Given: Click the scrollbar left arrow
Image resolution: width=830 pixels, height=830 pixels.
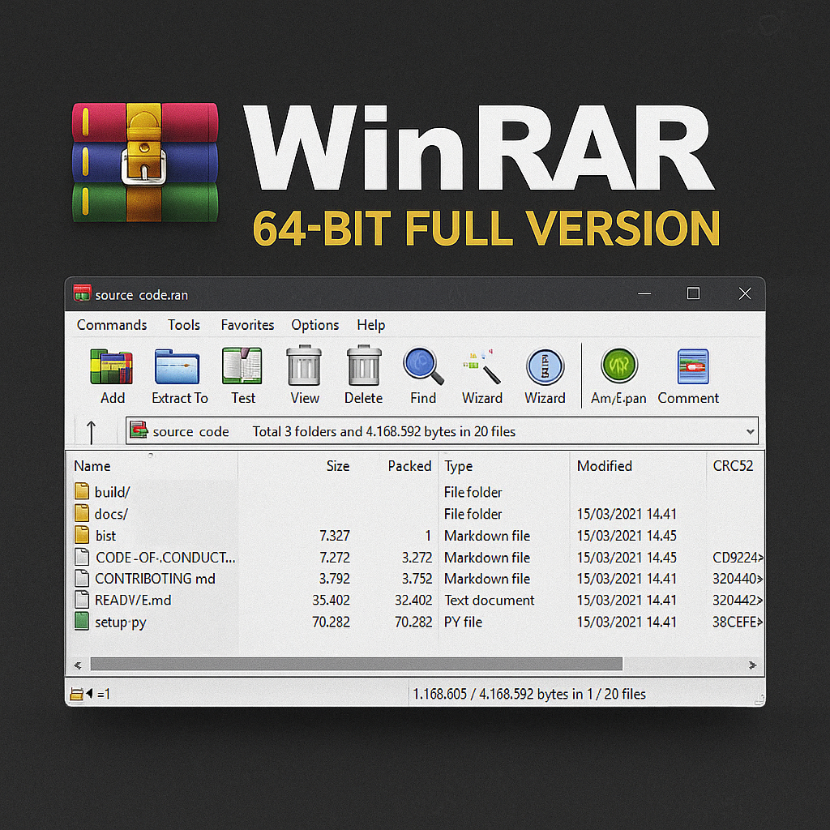Looking at the screenshot, I should point(78,665).
